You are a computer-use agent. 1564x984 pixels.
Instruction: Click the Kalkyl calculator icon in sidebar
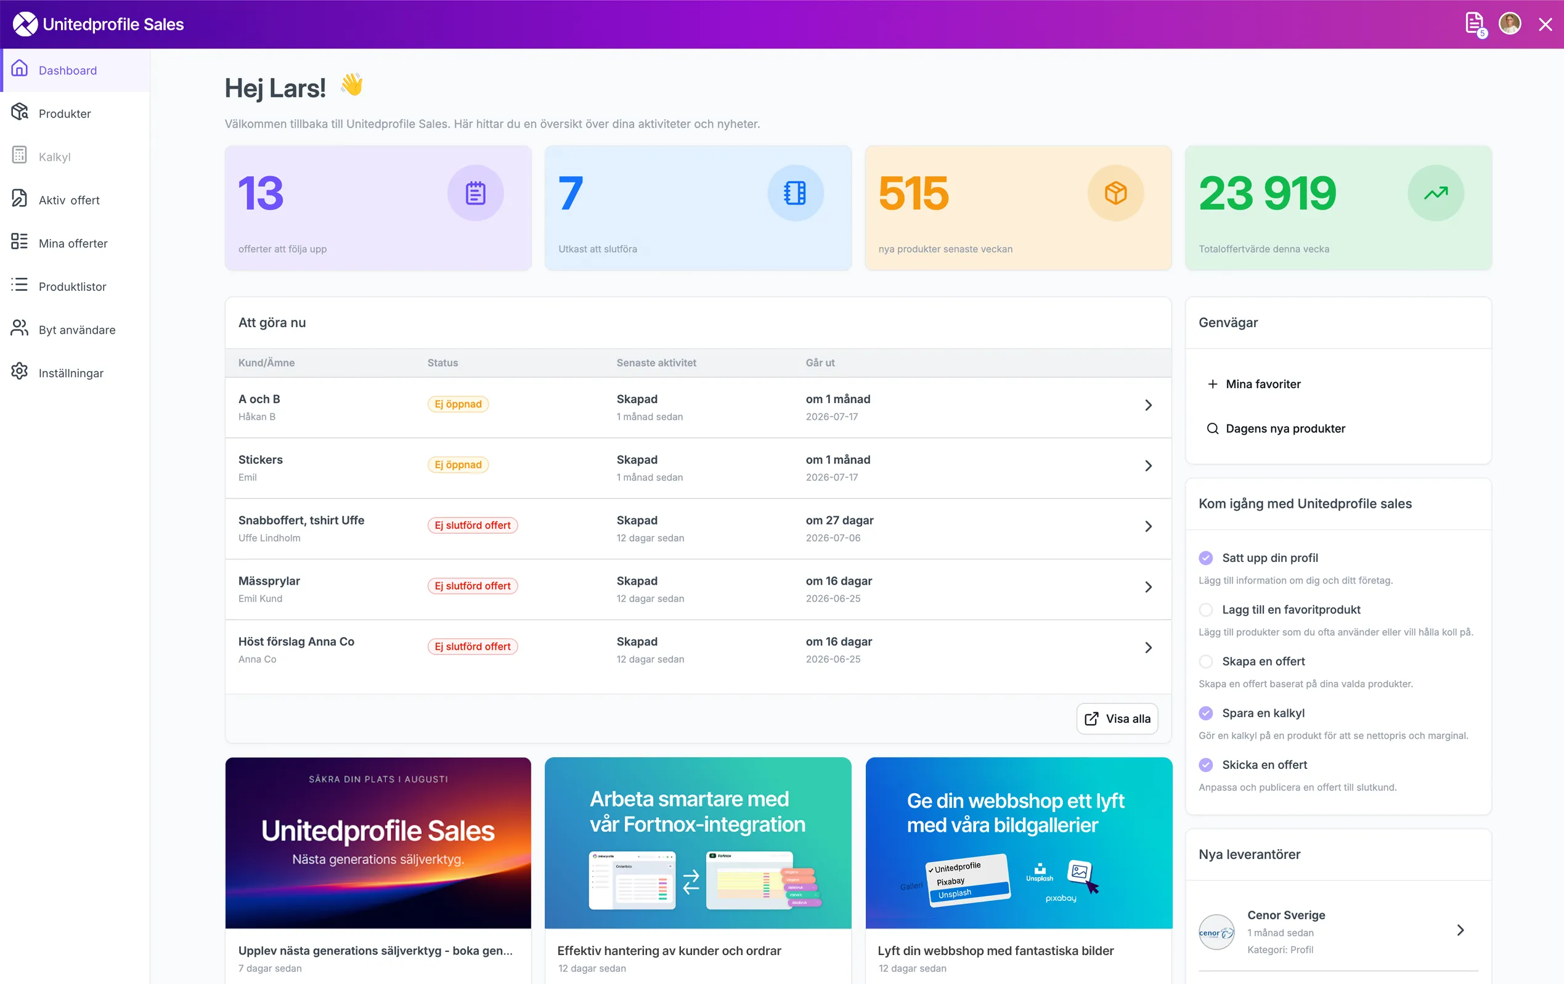coord(20,156)
